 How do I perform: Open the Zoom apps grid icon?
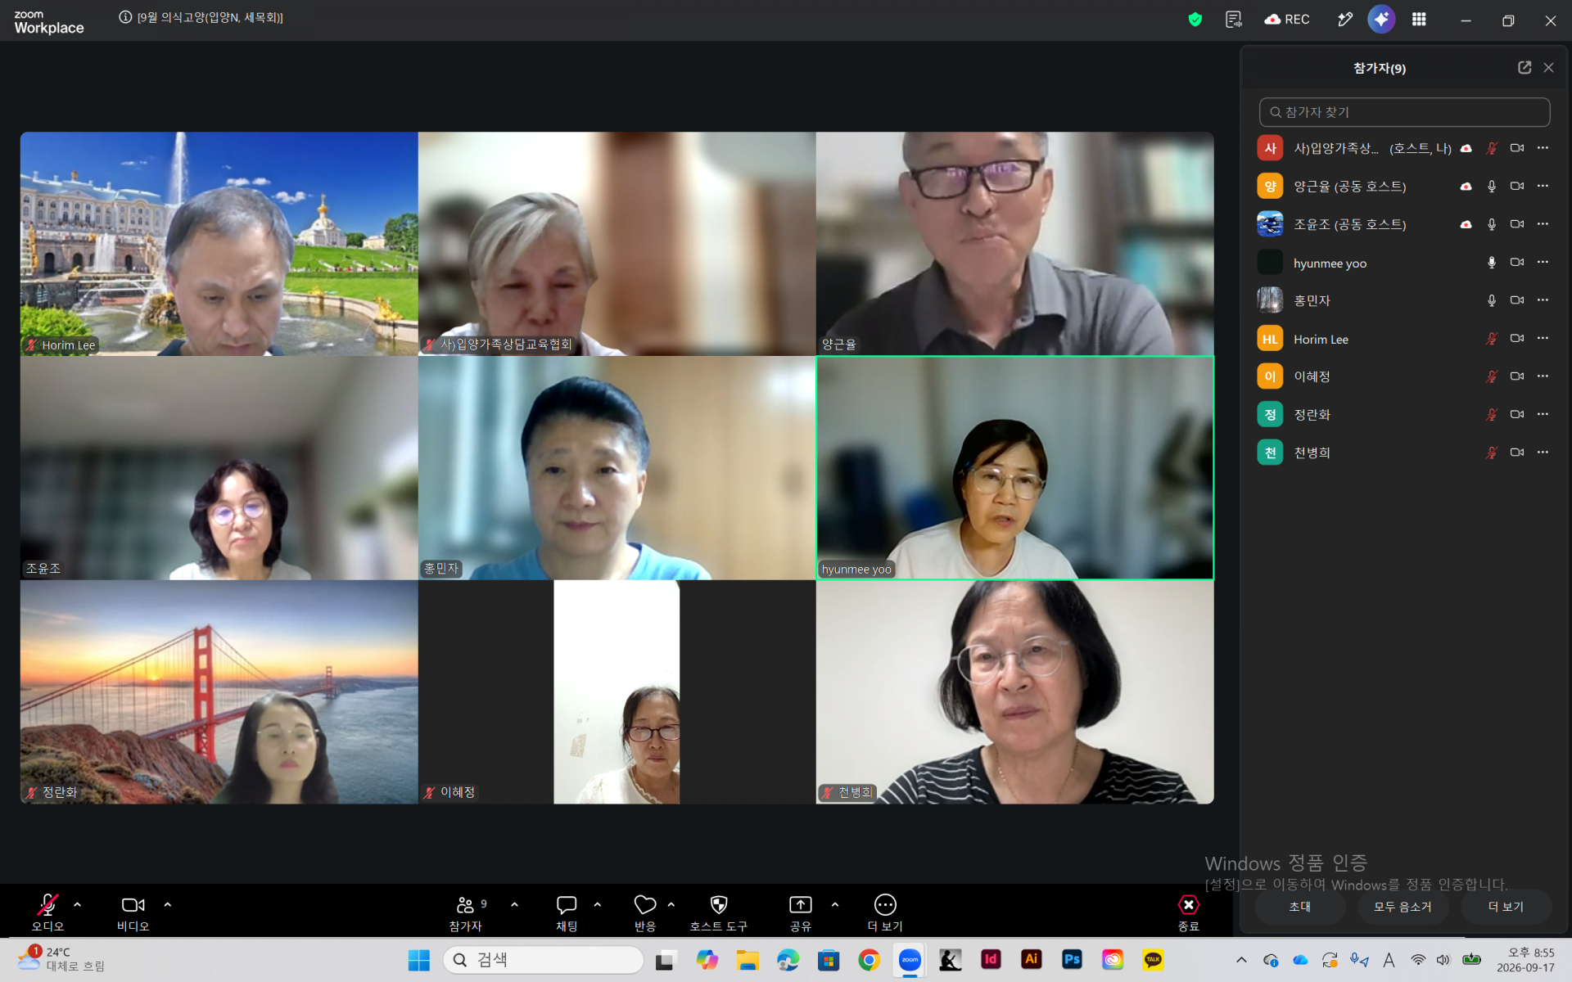pos(1419,20)
